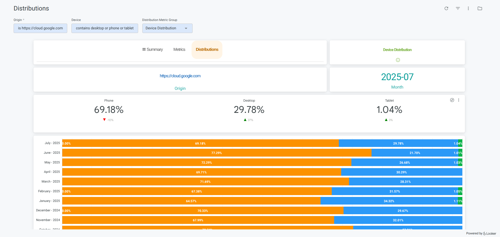Click the green up arrow under Tablet
This screenshot has width=500, height=237.
tap(386, 120)
